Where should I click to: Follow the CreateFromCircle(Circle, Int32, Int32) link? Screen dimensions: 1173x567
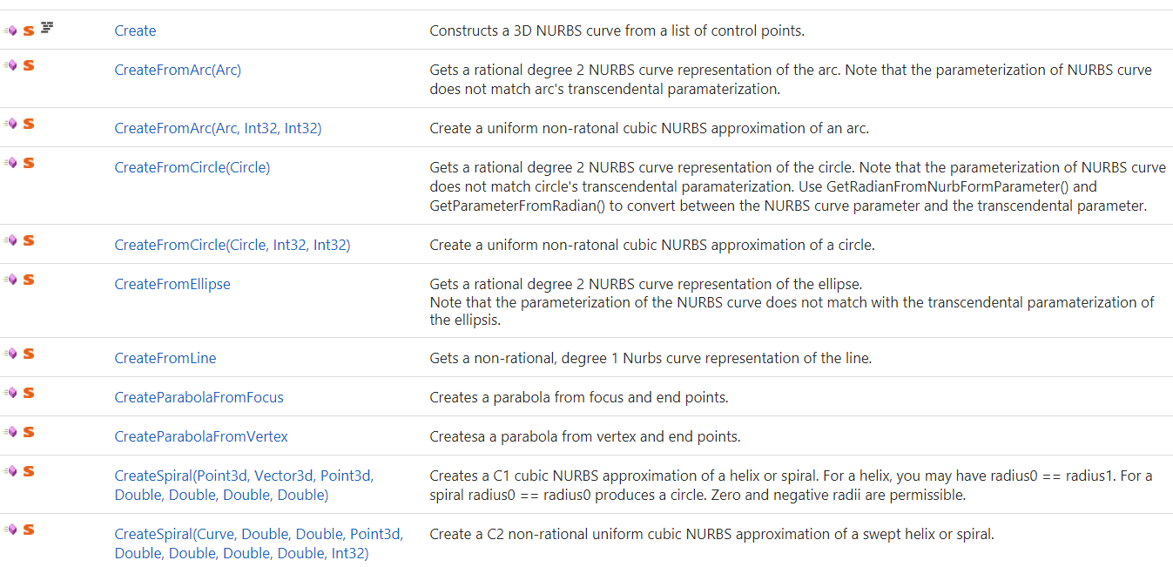[x=232, y=245]
